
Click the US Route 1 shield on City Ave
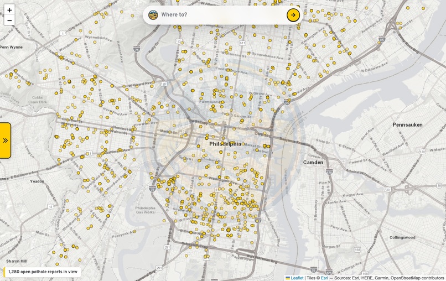[x=62, y=34]
